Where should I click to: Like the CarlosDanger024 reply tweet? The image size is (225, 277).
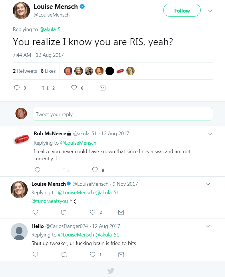coord(93,254)
